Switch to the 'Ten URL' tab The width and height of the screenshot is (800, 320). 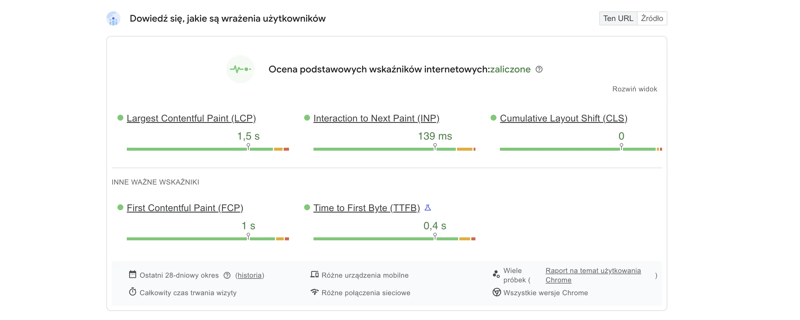(x=618, y=18)
